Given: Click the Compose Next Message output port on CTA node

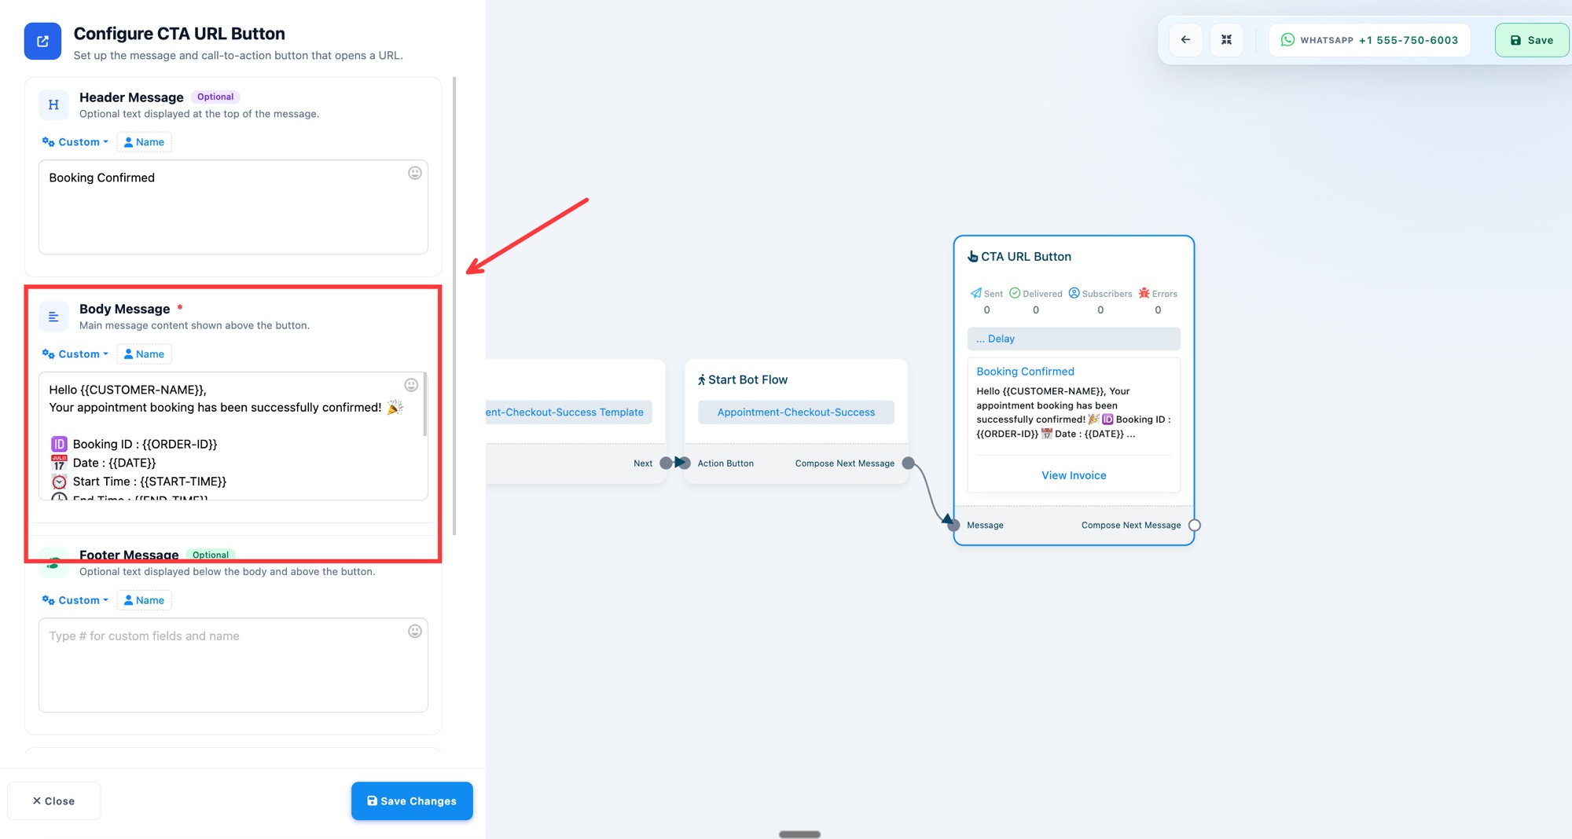Looking at the screenshot, I should tap(1194, 525).
